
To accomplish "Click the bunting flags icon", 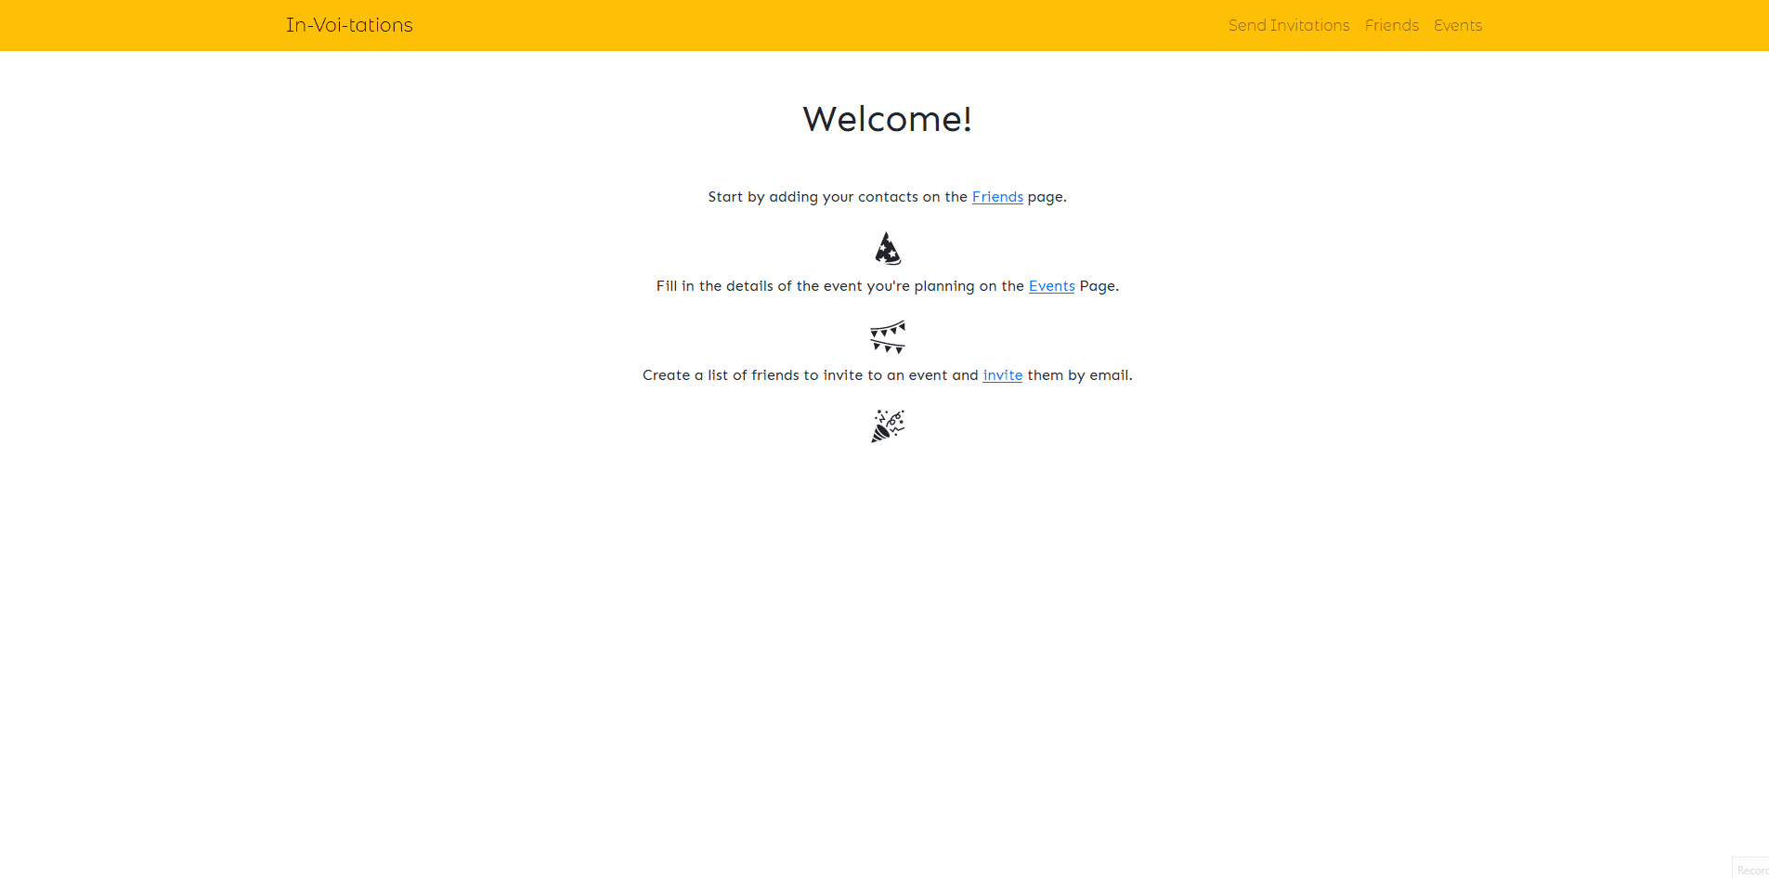I will point(888,337).
